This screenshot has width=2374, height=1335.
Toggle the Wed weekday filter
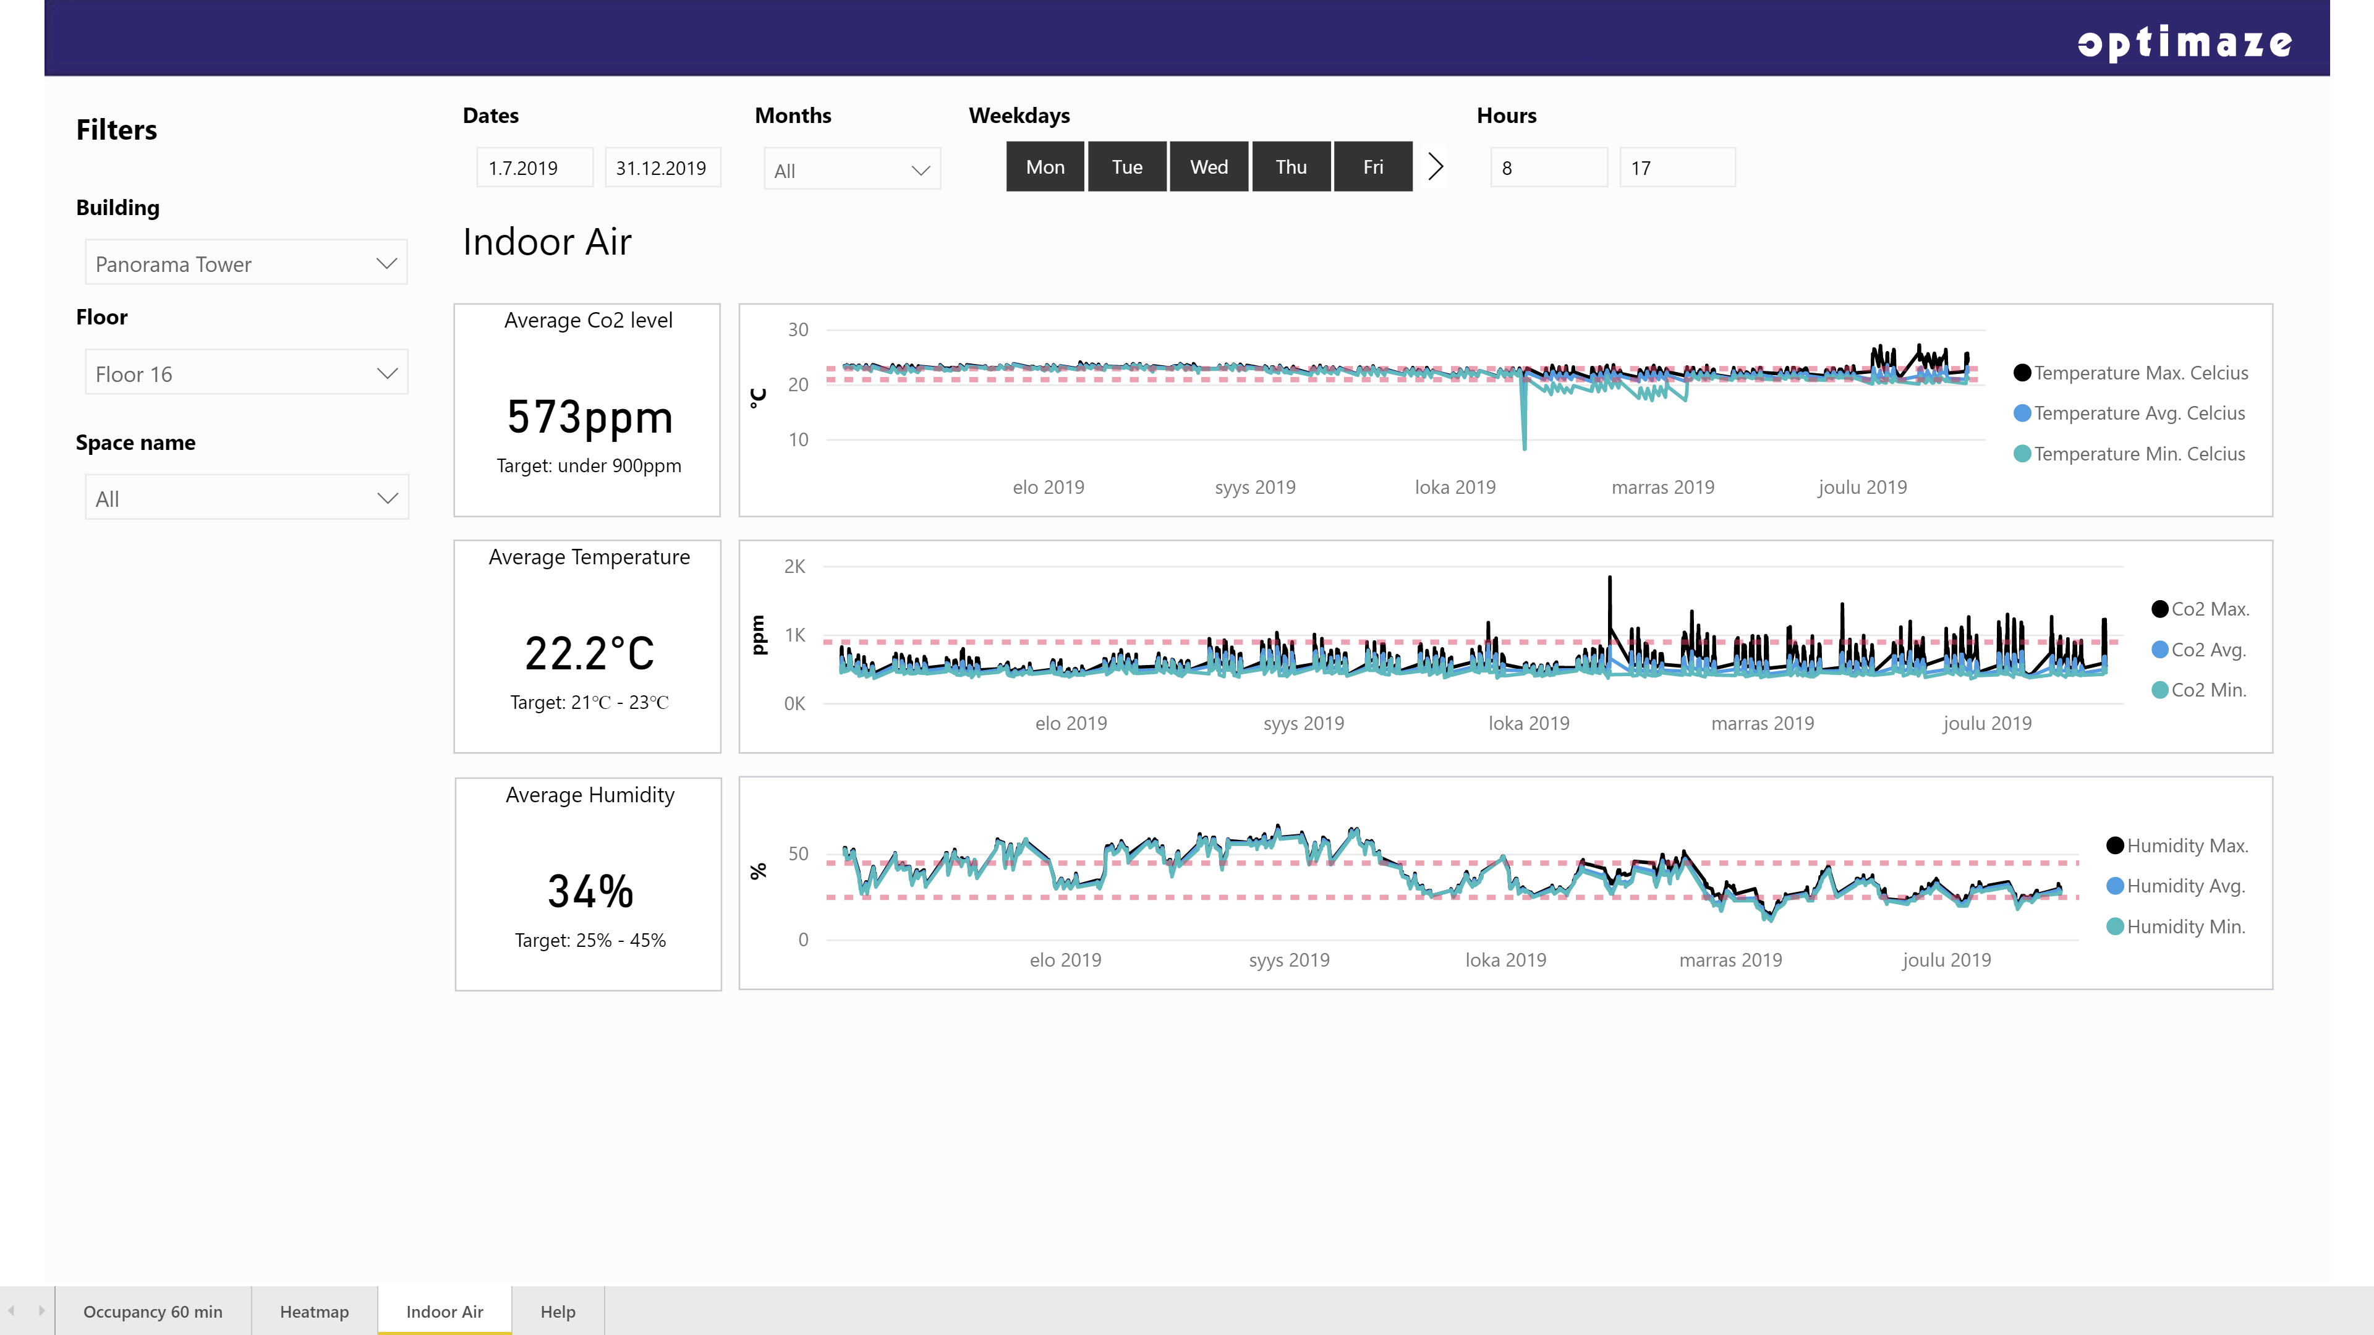coord(1208,167)
